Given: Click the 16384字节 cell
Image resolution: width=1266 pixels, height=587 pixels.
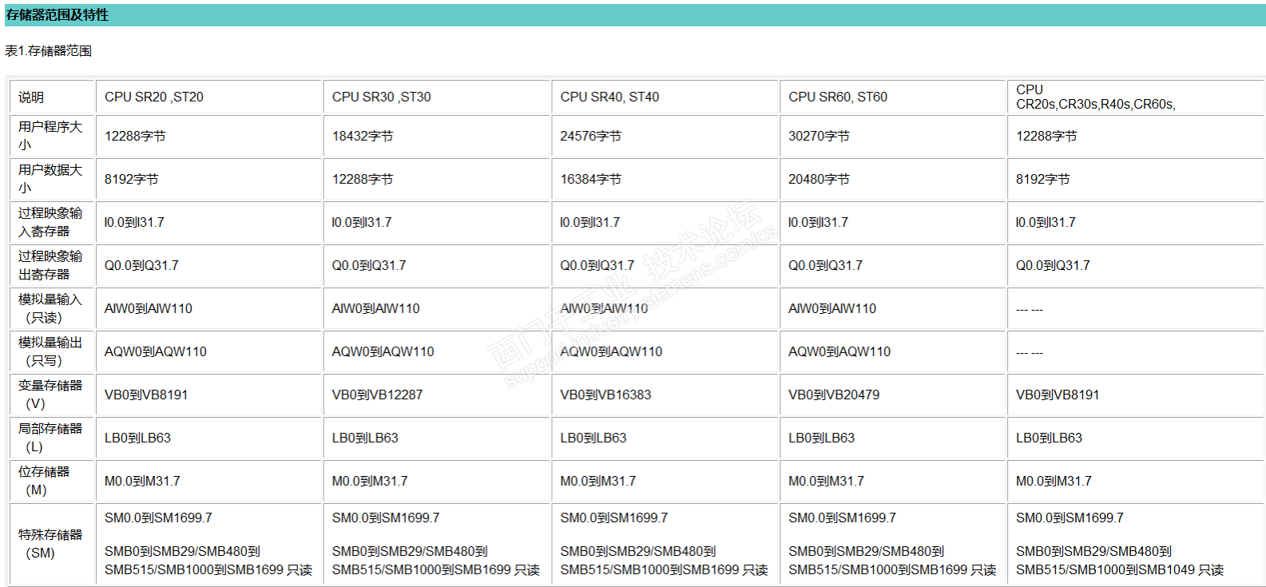Looking at the screenshot, I should coord(665,179).
